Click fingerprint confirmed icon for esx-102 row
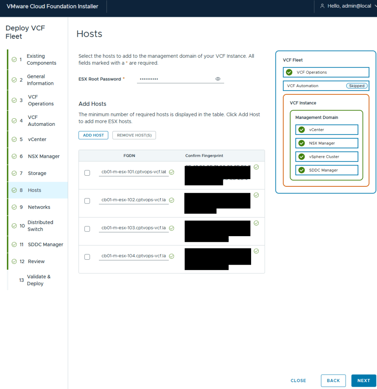 click(256, 195)
